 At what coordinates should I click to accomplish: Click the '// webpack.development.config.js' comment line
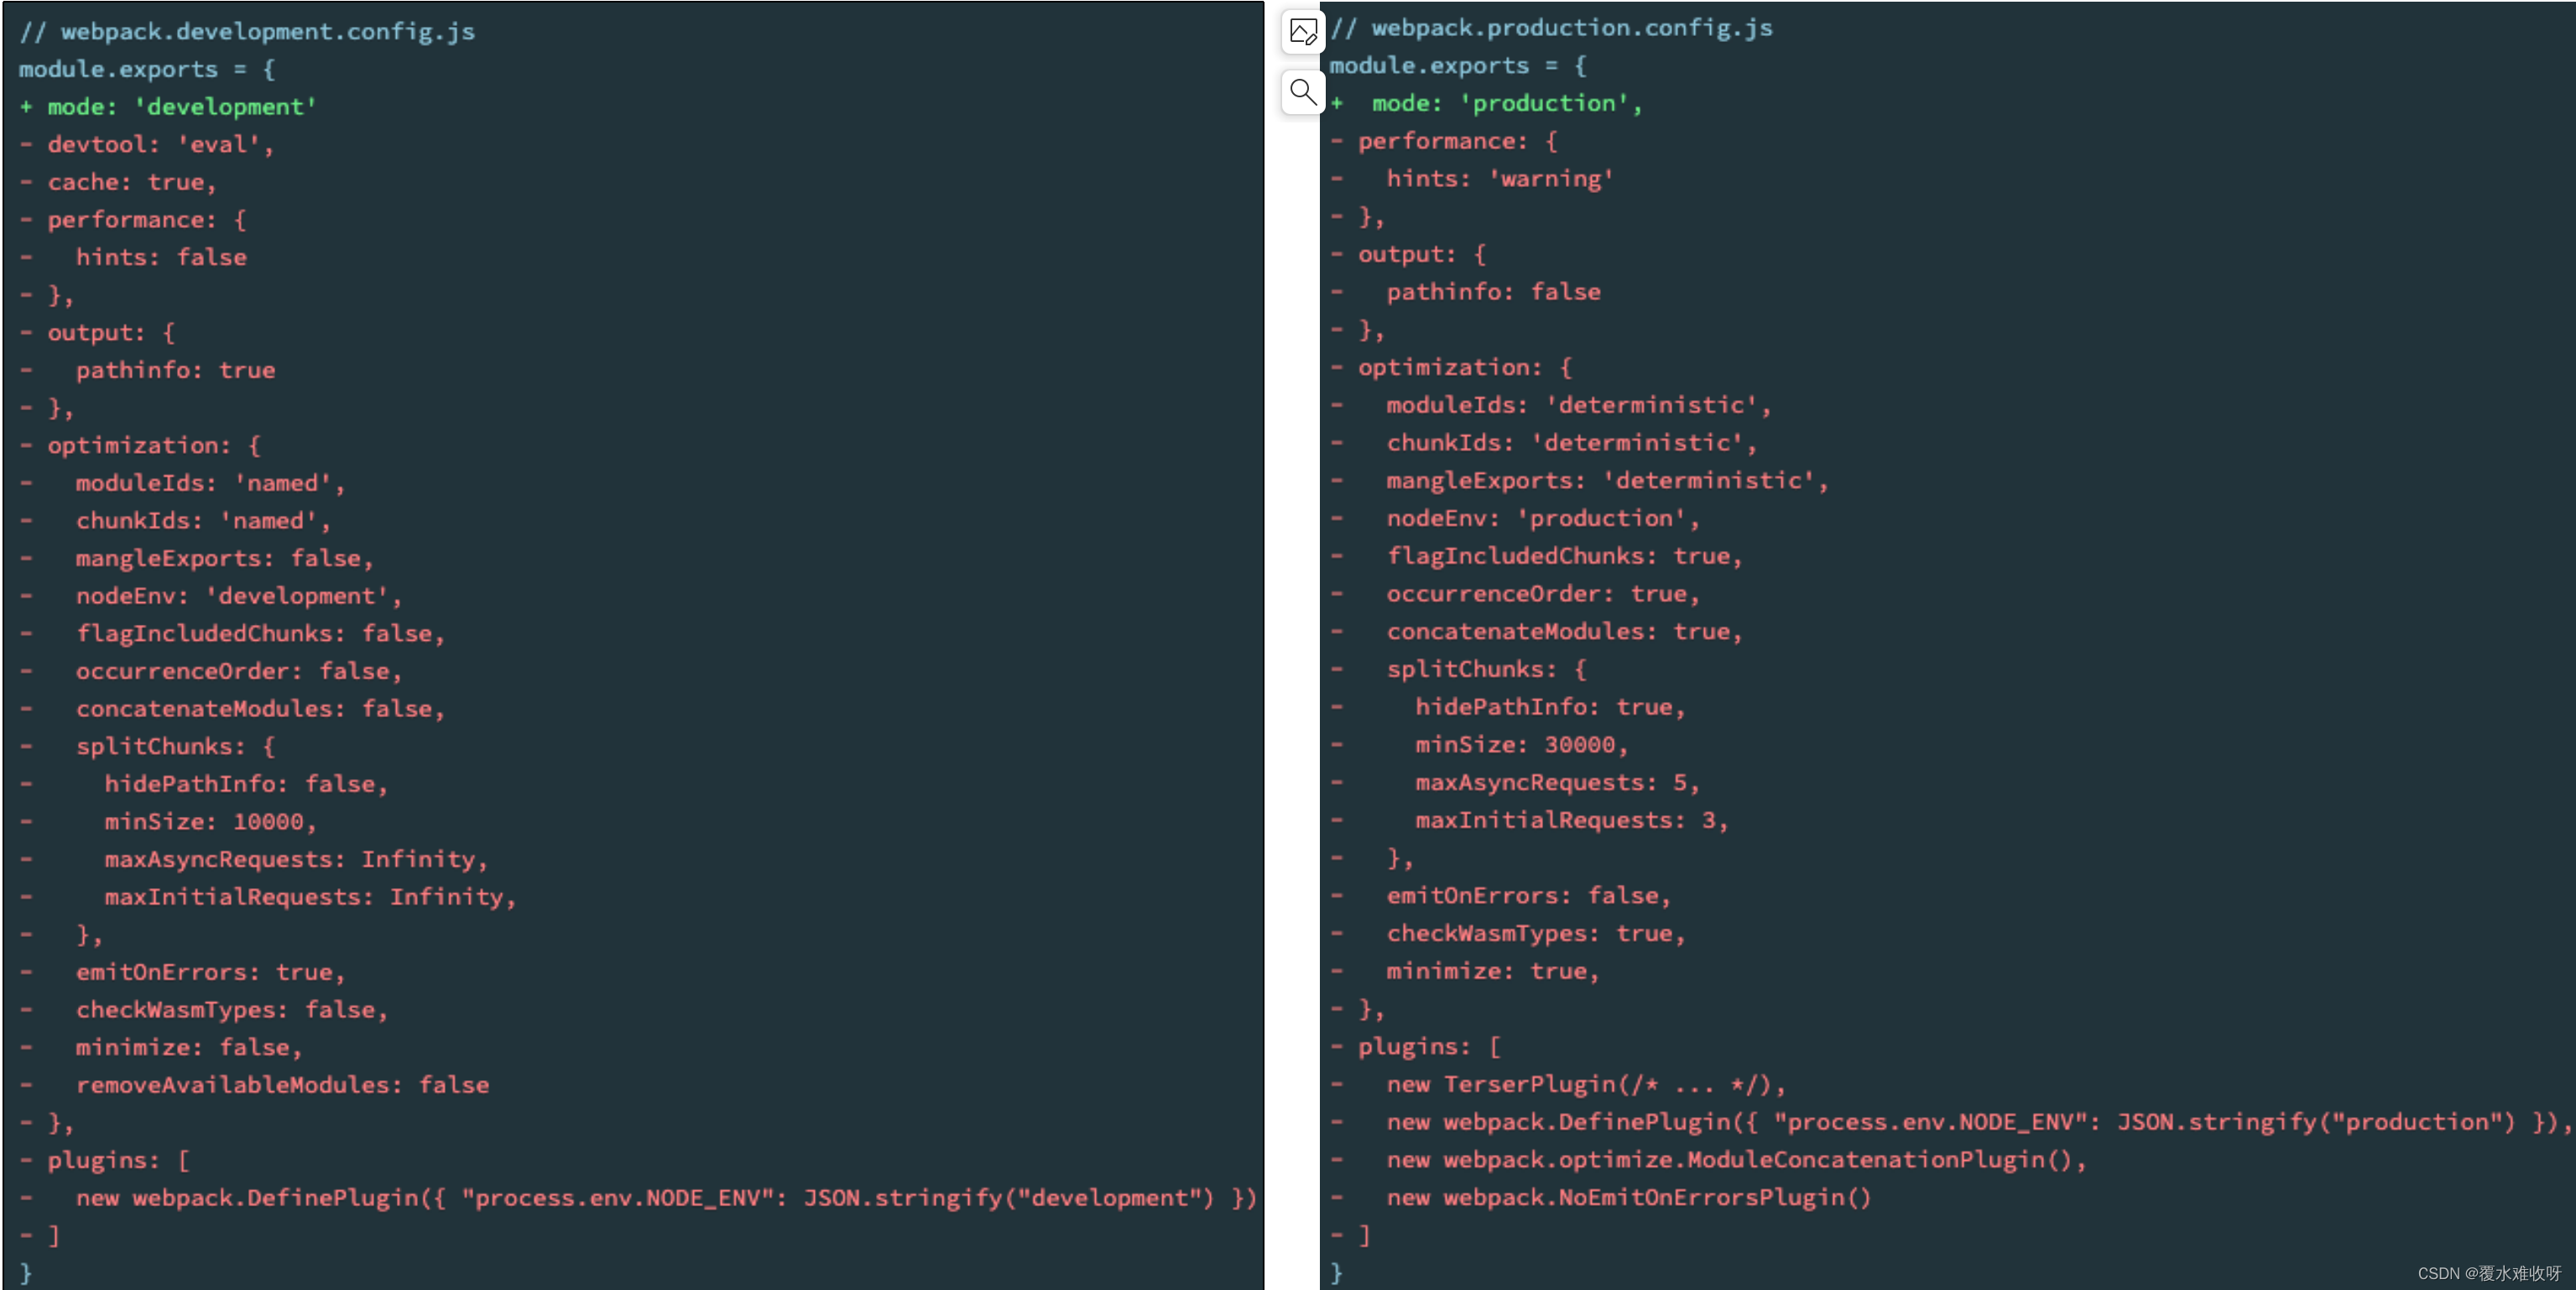click(247, 32)
